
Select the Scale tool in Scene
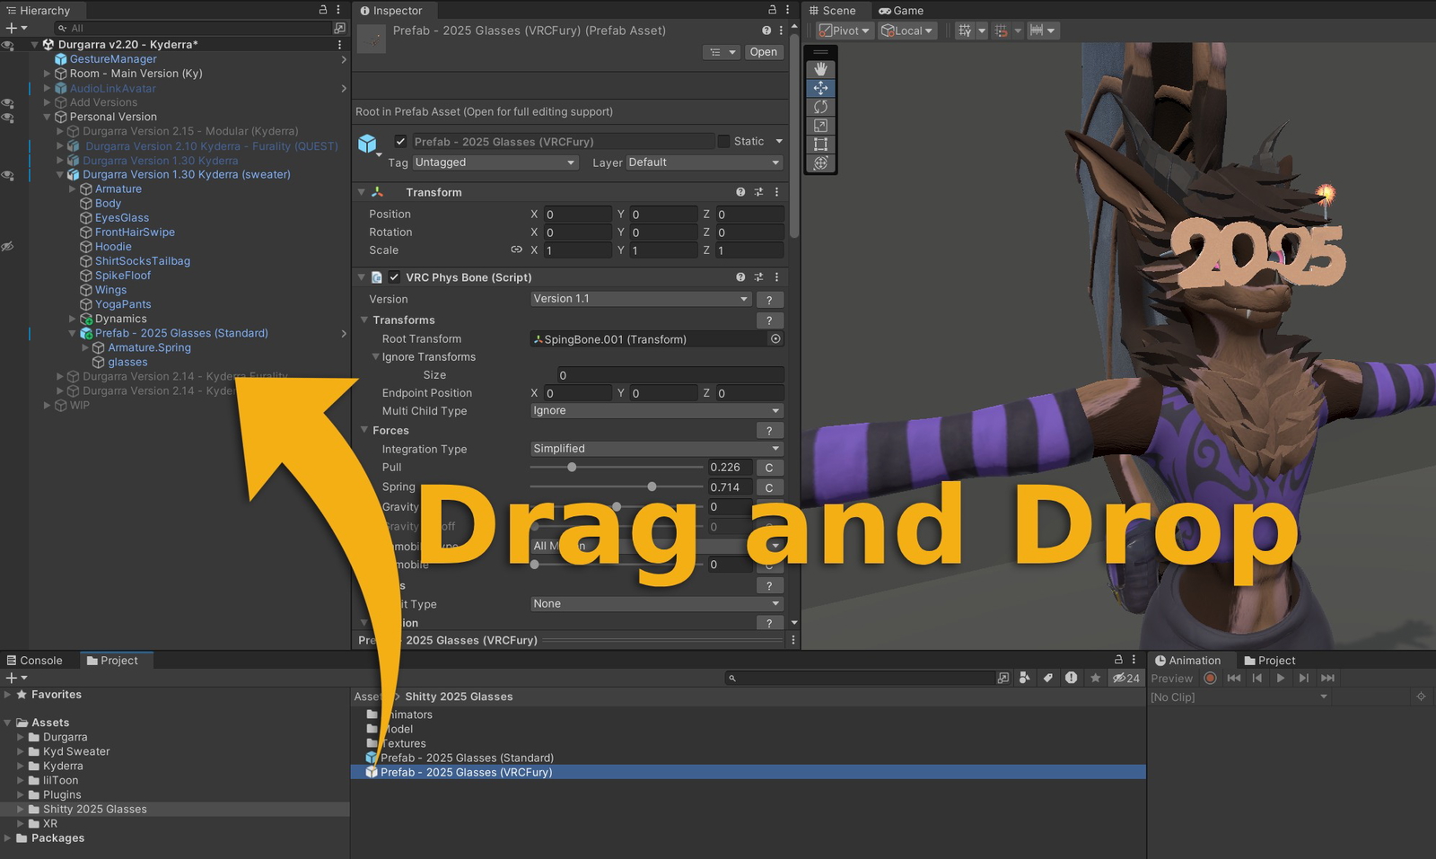click(820, 126)
